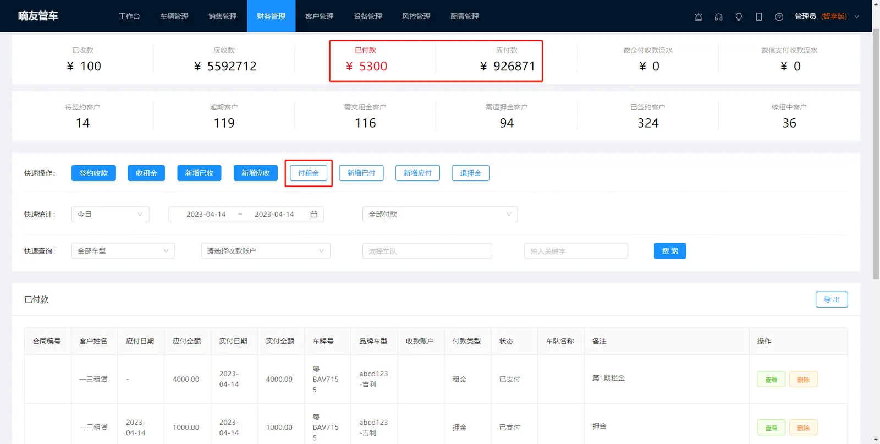880x444 pixels.
Task: Open the 请选择收款账户 account dropdown
Action: [266, 251]
